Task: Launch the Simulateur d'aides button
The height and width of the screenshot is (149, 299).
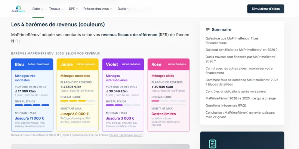Action: (266, 9)
